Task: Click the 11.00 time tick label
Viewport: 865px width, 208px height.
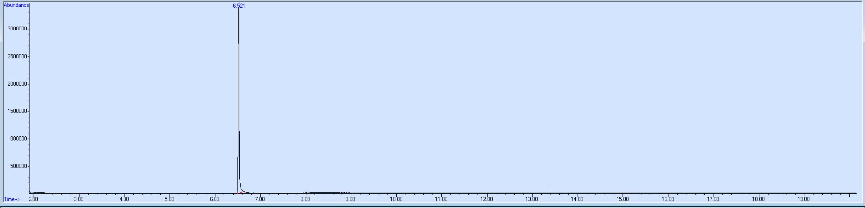Action: point(441,199)
